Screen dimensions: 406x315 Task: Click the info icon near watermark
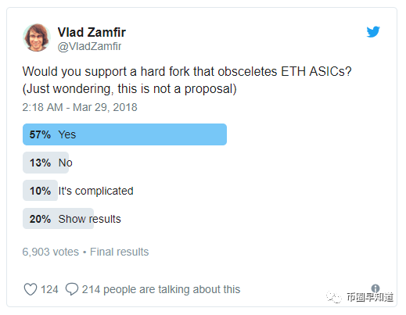click(x=375, y=288)
